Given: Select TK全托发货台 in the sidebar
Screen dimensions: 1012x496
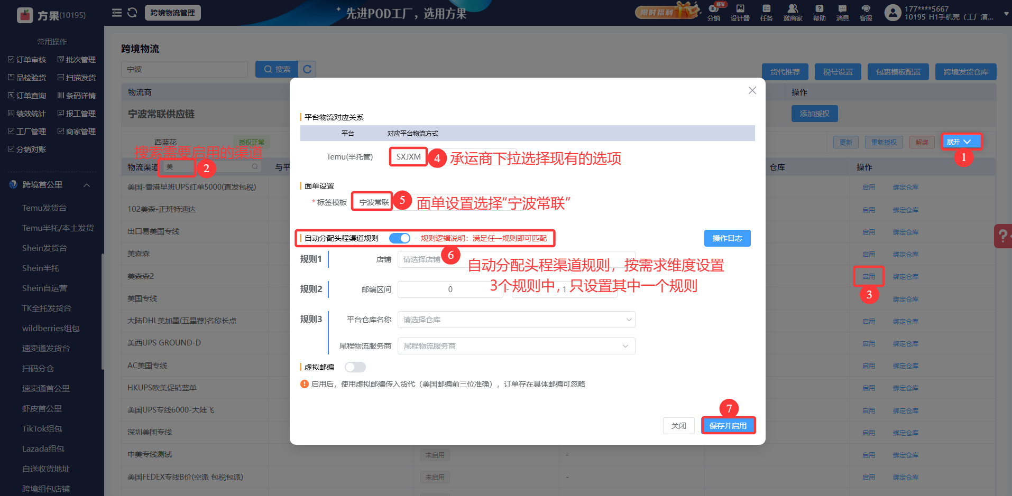Looking at the screenshot, I should point(47,308).
